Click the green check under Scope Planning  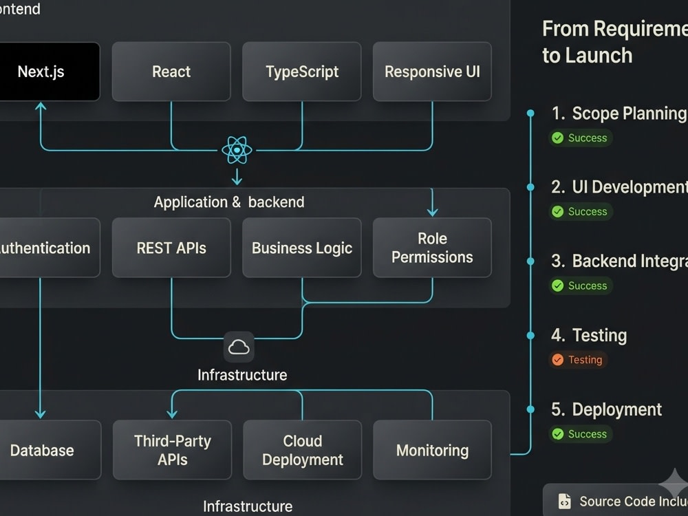(x=558, y=138)
